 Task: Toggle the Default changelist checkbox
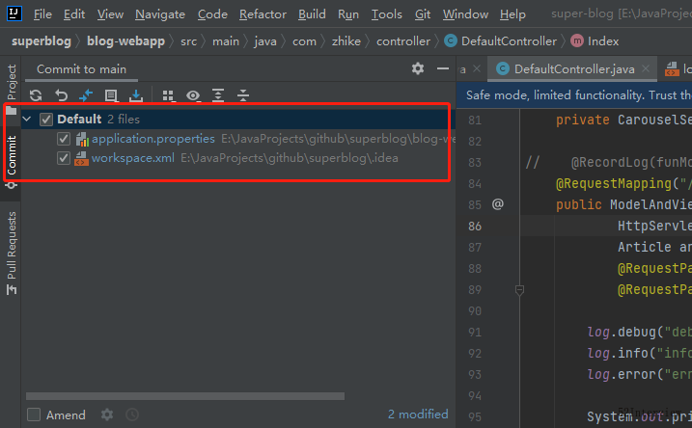pos(46,119)
